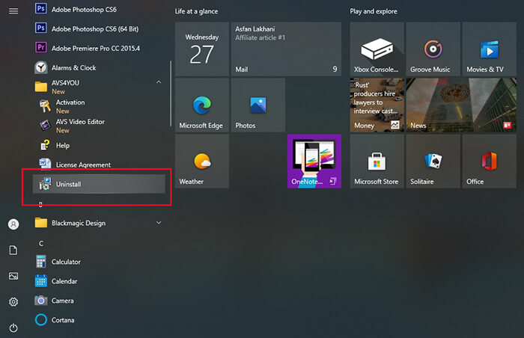Open Microsoft Store tile
This screenshot has height=338, width=524.
377,162
